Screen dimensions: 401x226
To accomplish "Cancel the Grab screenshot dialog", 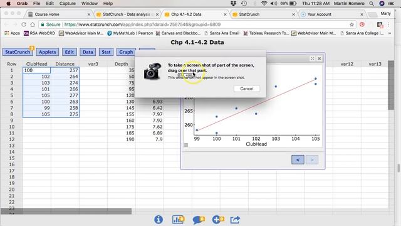I will [246, 89].
